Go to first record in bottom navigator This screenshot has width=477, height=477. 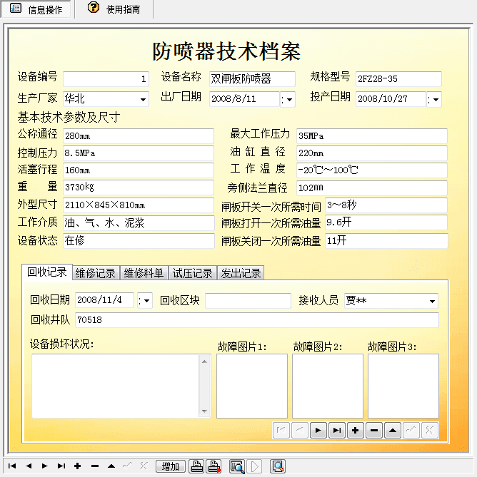[x=13, y=466]
